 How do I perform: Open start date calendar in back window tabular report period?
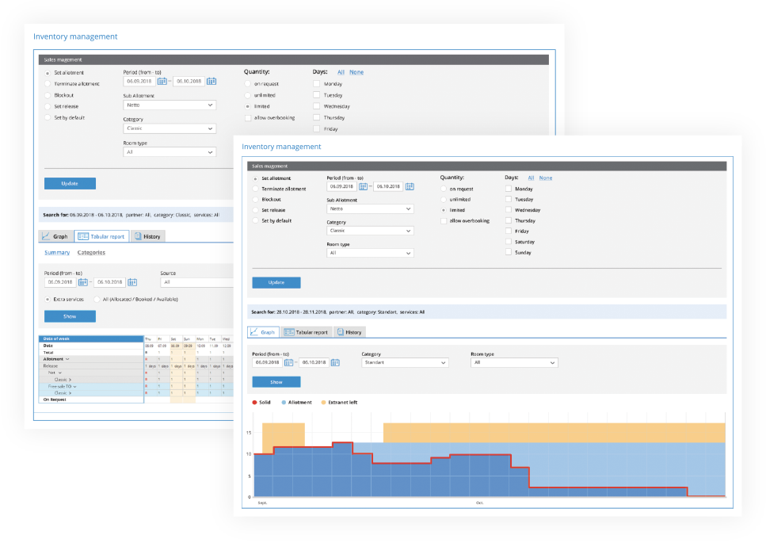(x=83, y=282)
